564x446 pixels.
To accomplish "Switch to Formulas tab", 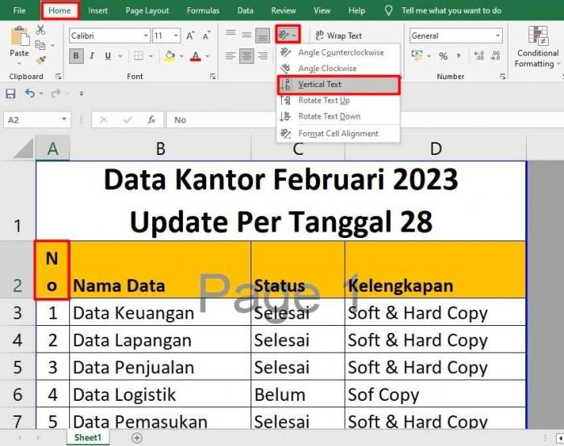I will point(203,10).
